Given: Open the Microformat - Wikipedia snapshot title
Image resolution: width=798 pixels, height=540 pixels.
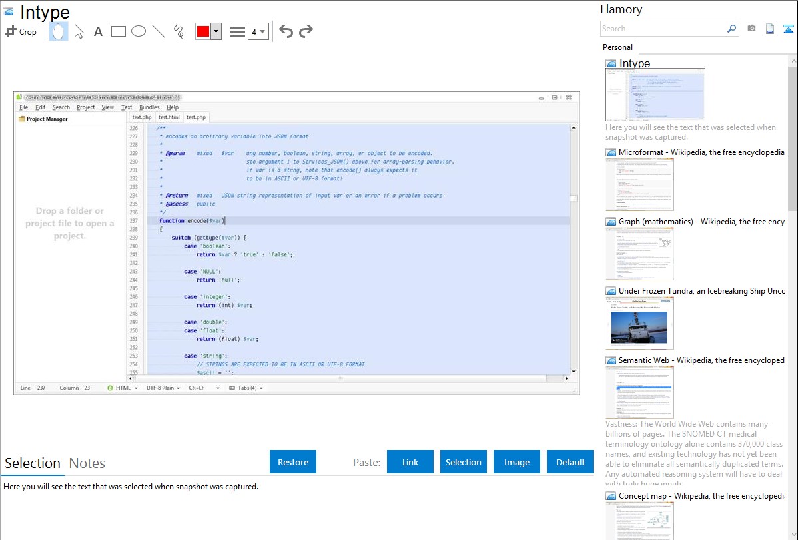Looking at the screenshot, I should click(701, 152).
